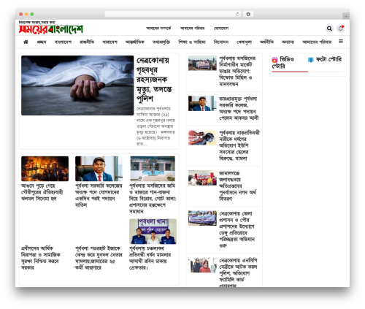Switch to the ভিডিও স্টোরি tab

290,63
